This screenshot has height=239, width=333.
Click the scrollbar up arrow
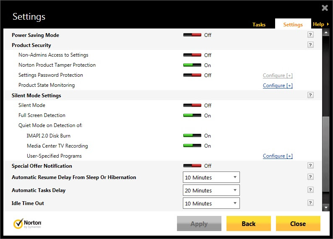click(x=326, y=32)
